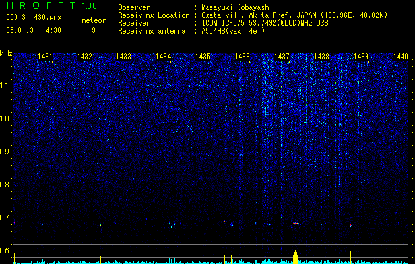The image size is (415, 264).
Task: Click the 1438 time marker
Action: click(321, 56)
